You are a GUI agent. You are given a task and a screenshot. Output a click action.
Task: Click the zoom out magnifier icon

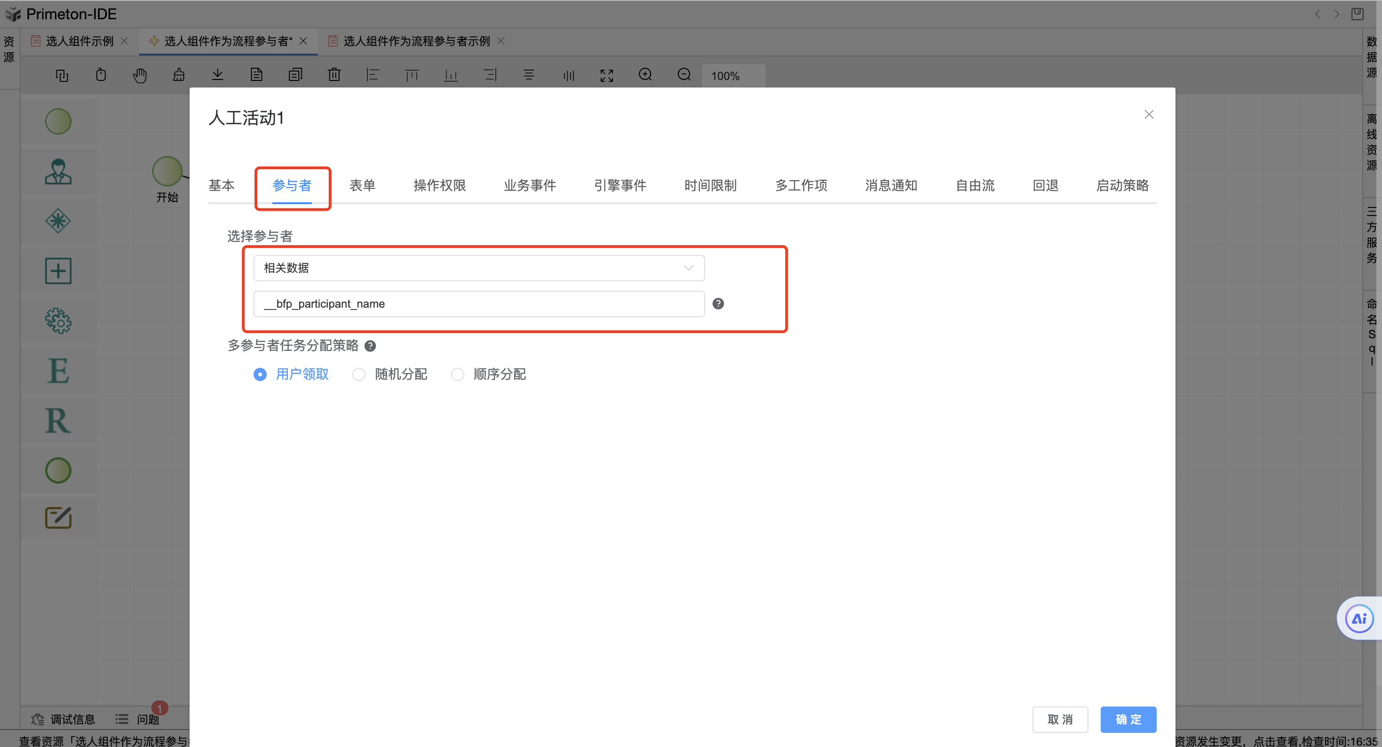pyautogui.click(x=684, y=75)
